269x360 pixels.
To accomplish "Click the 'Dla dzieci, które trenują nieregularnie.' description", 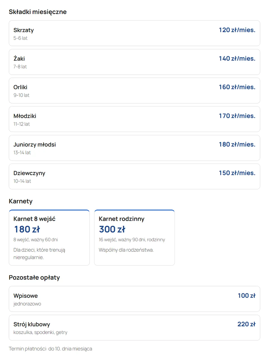I will pyautogui.click(x=39, y=254).
